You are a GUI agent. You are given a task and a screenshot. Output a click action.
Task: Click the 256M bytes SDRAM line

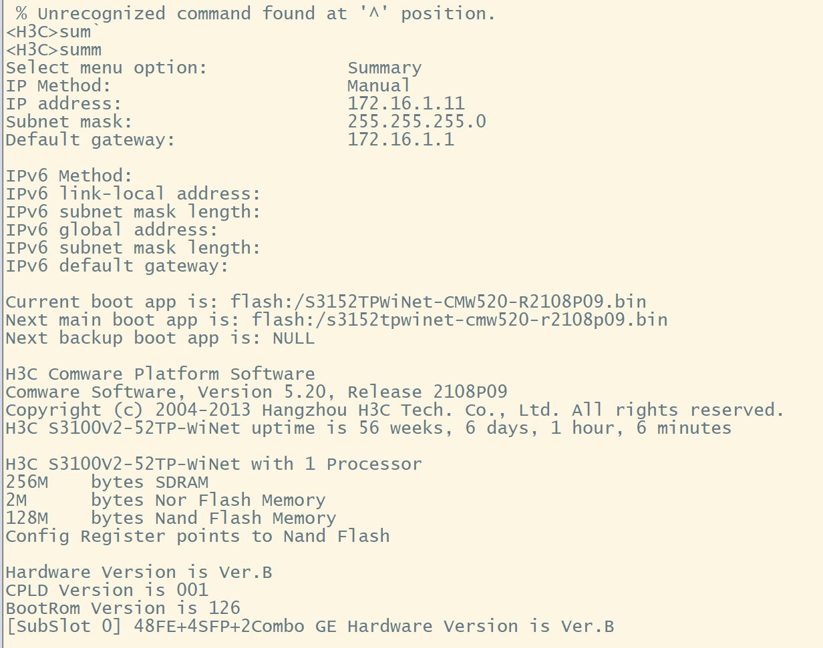pyautogui.click(x=107, y=482)
